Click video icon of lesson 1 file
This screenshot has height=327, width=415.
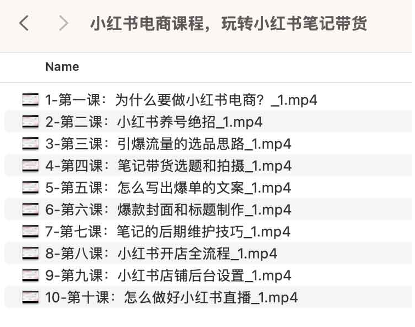(30, 100)
